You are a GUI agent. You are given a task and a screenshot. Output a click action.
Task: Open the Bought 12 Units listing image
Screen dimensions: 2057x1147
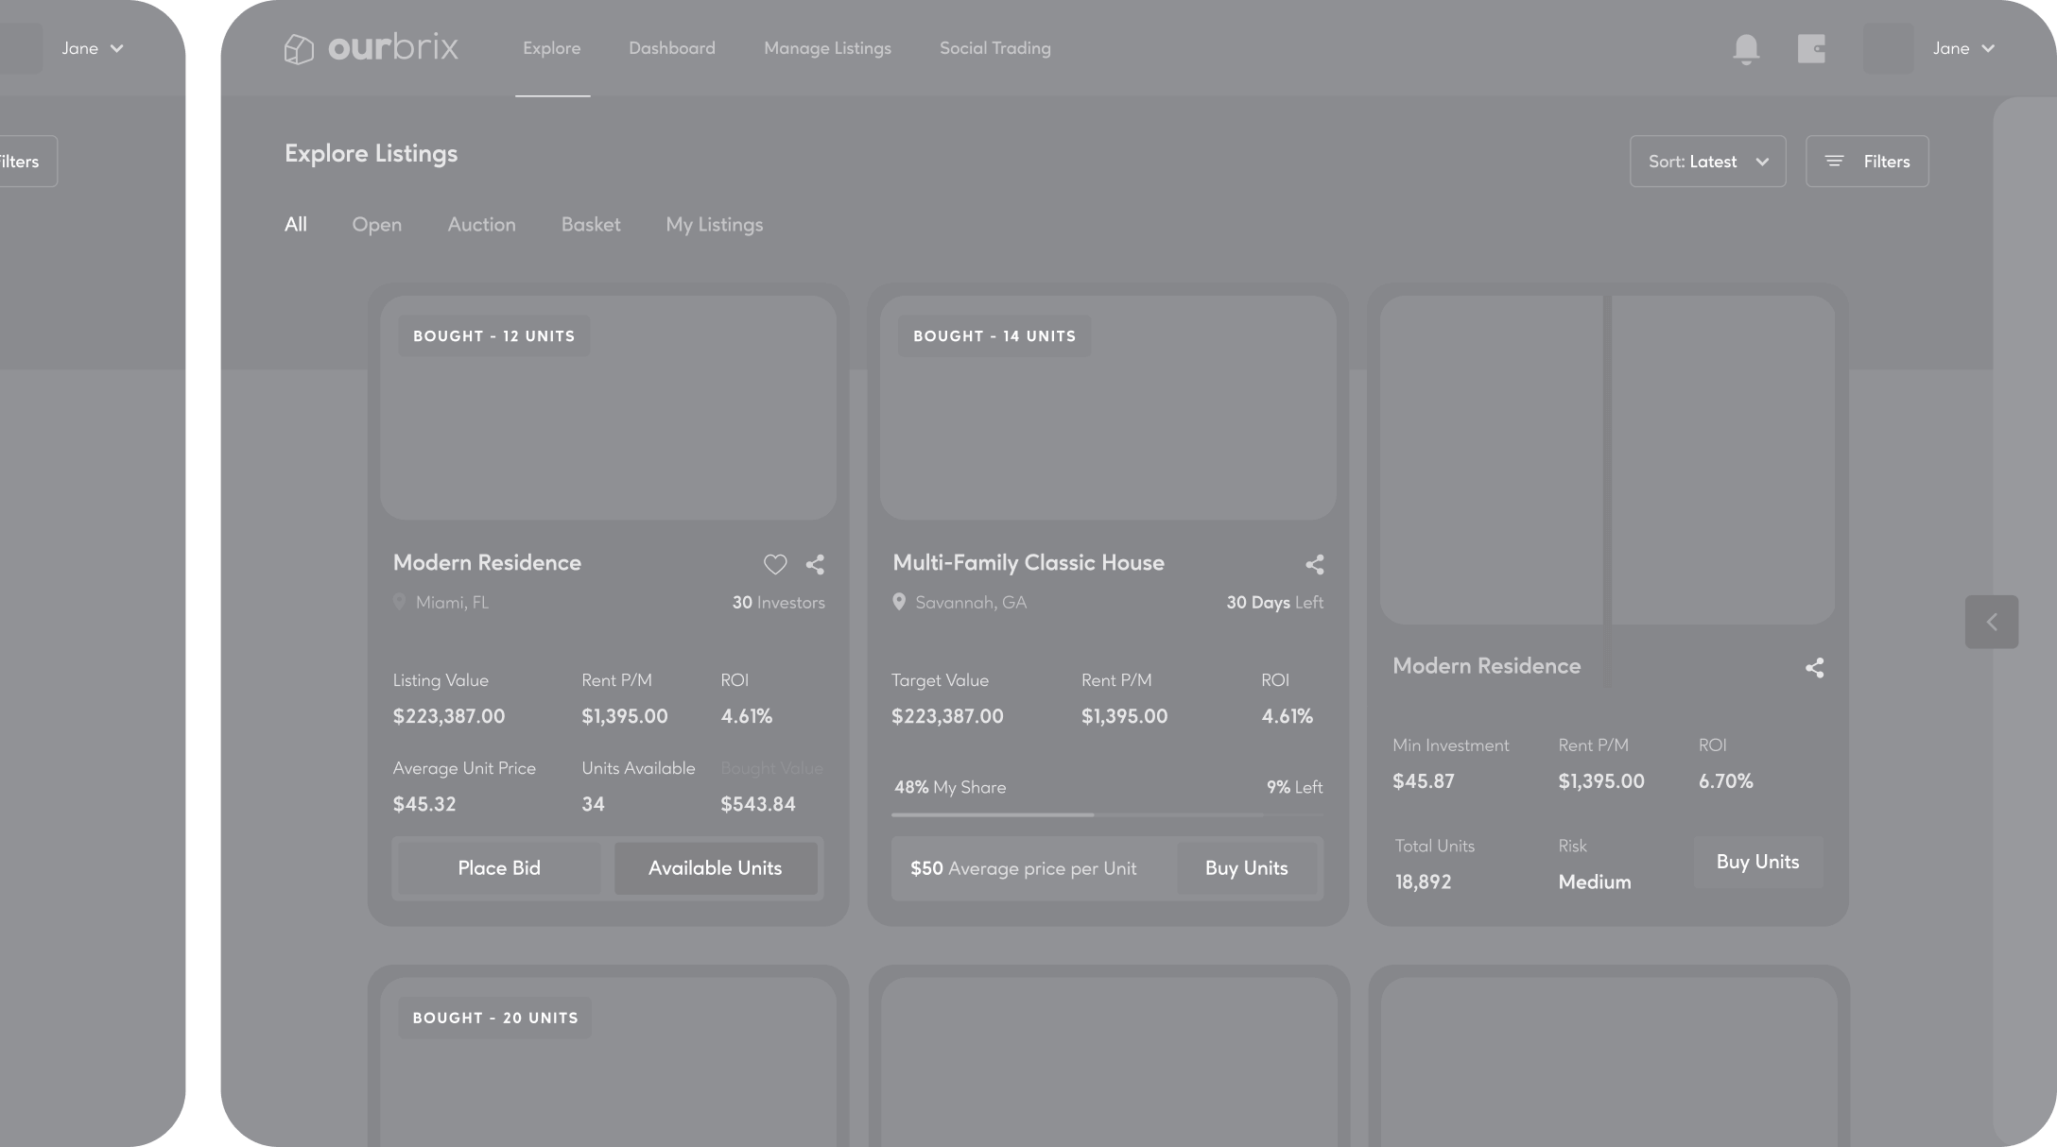pos(608,407)
